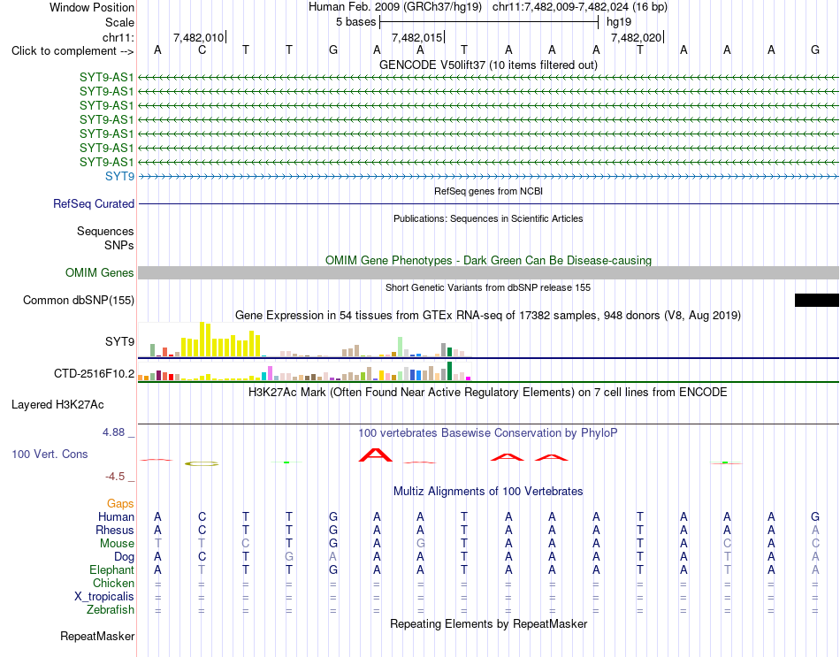Click the G base in Dog row

point(289,557)
